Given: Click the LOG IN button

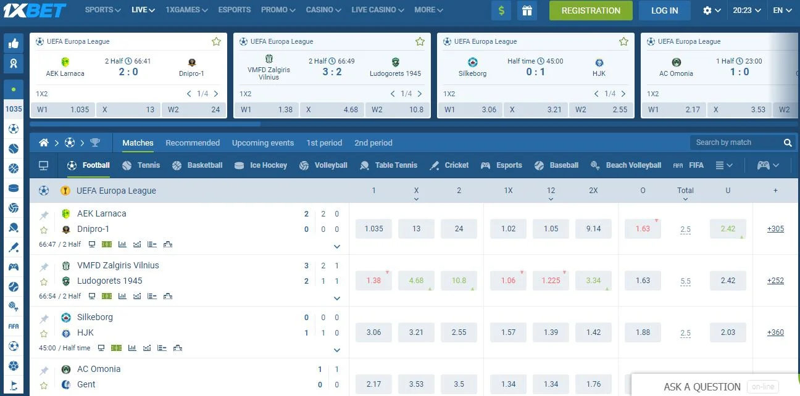Looking at the screenshot, I should 664,10.
